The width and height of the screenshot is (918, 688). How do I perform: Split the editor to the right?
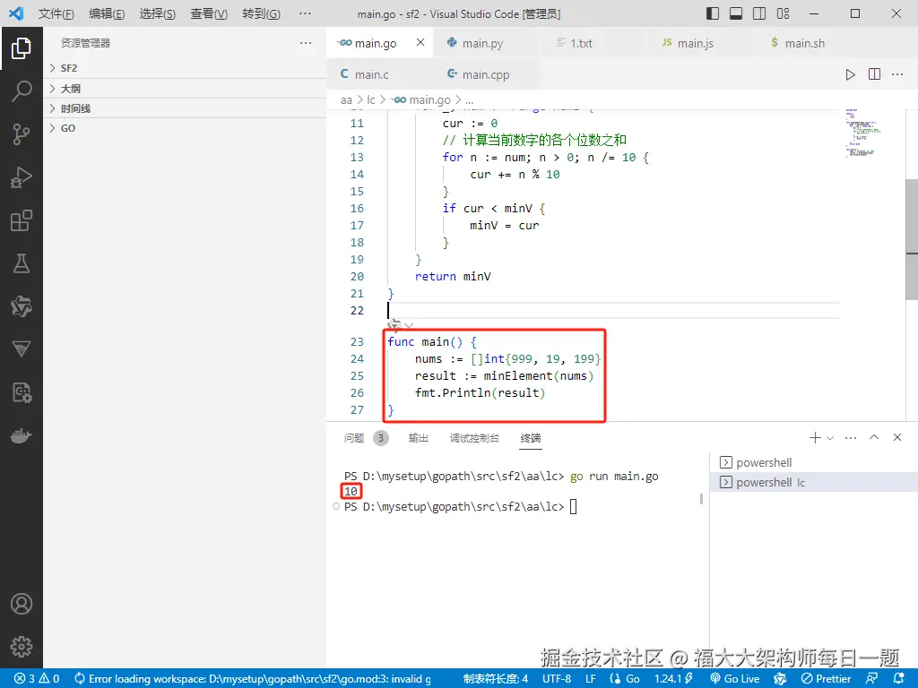tap(874, 74)
